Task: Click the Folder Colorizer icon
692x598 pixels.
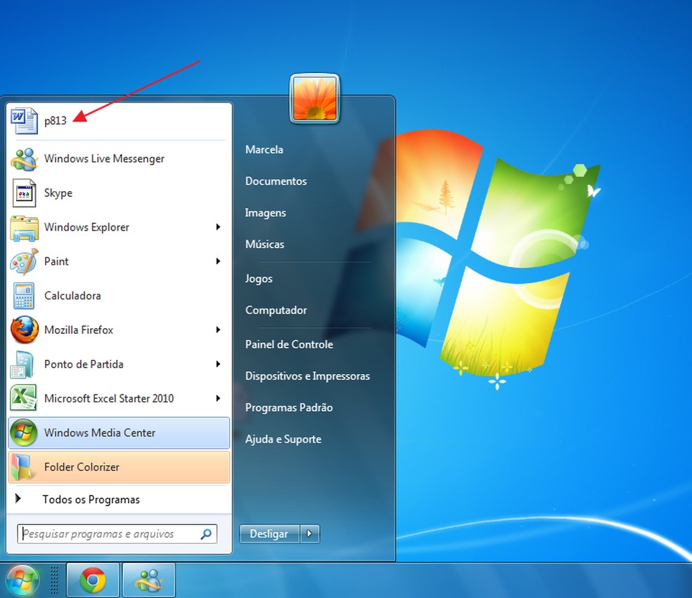Action: 24,467
